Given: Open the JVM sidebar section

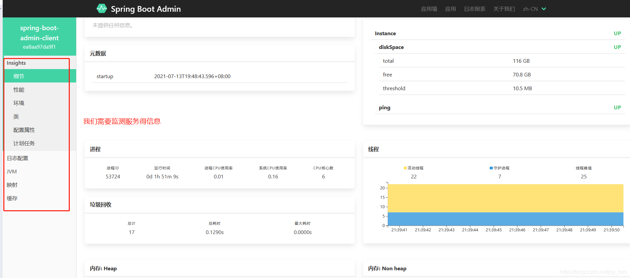Looking at the screenshot, I should [x=40, y=171].
